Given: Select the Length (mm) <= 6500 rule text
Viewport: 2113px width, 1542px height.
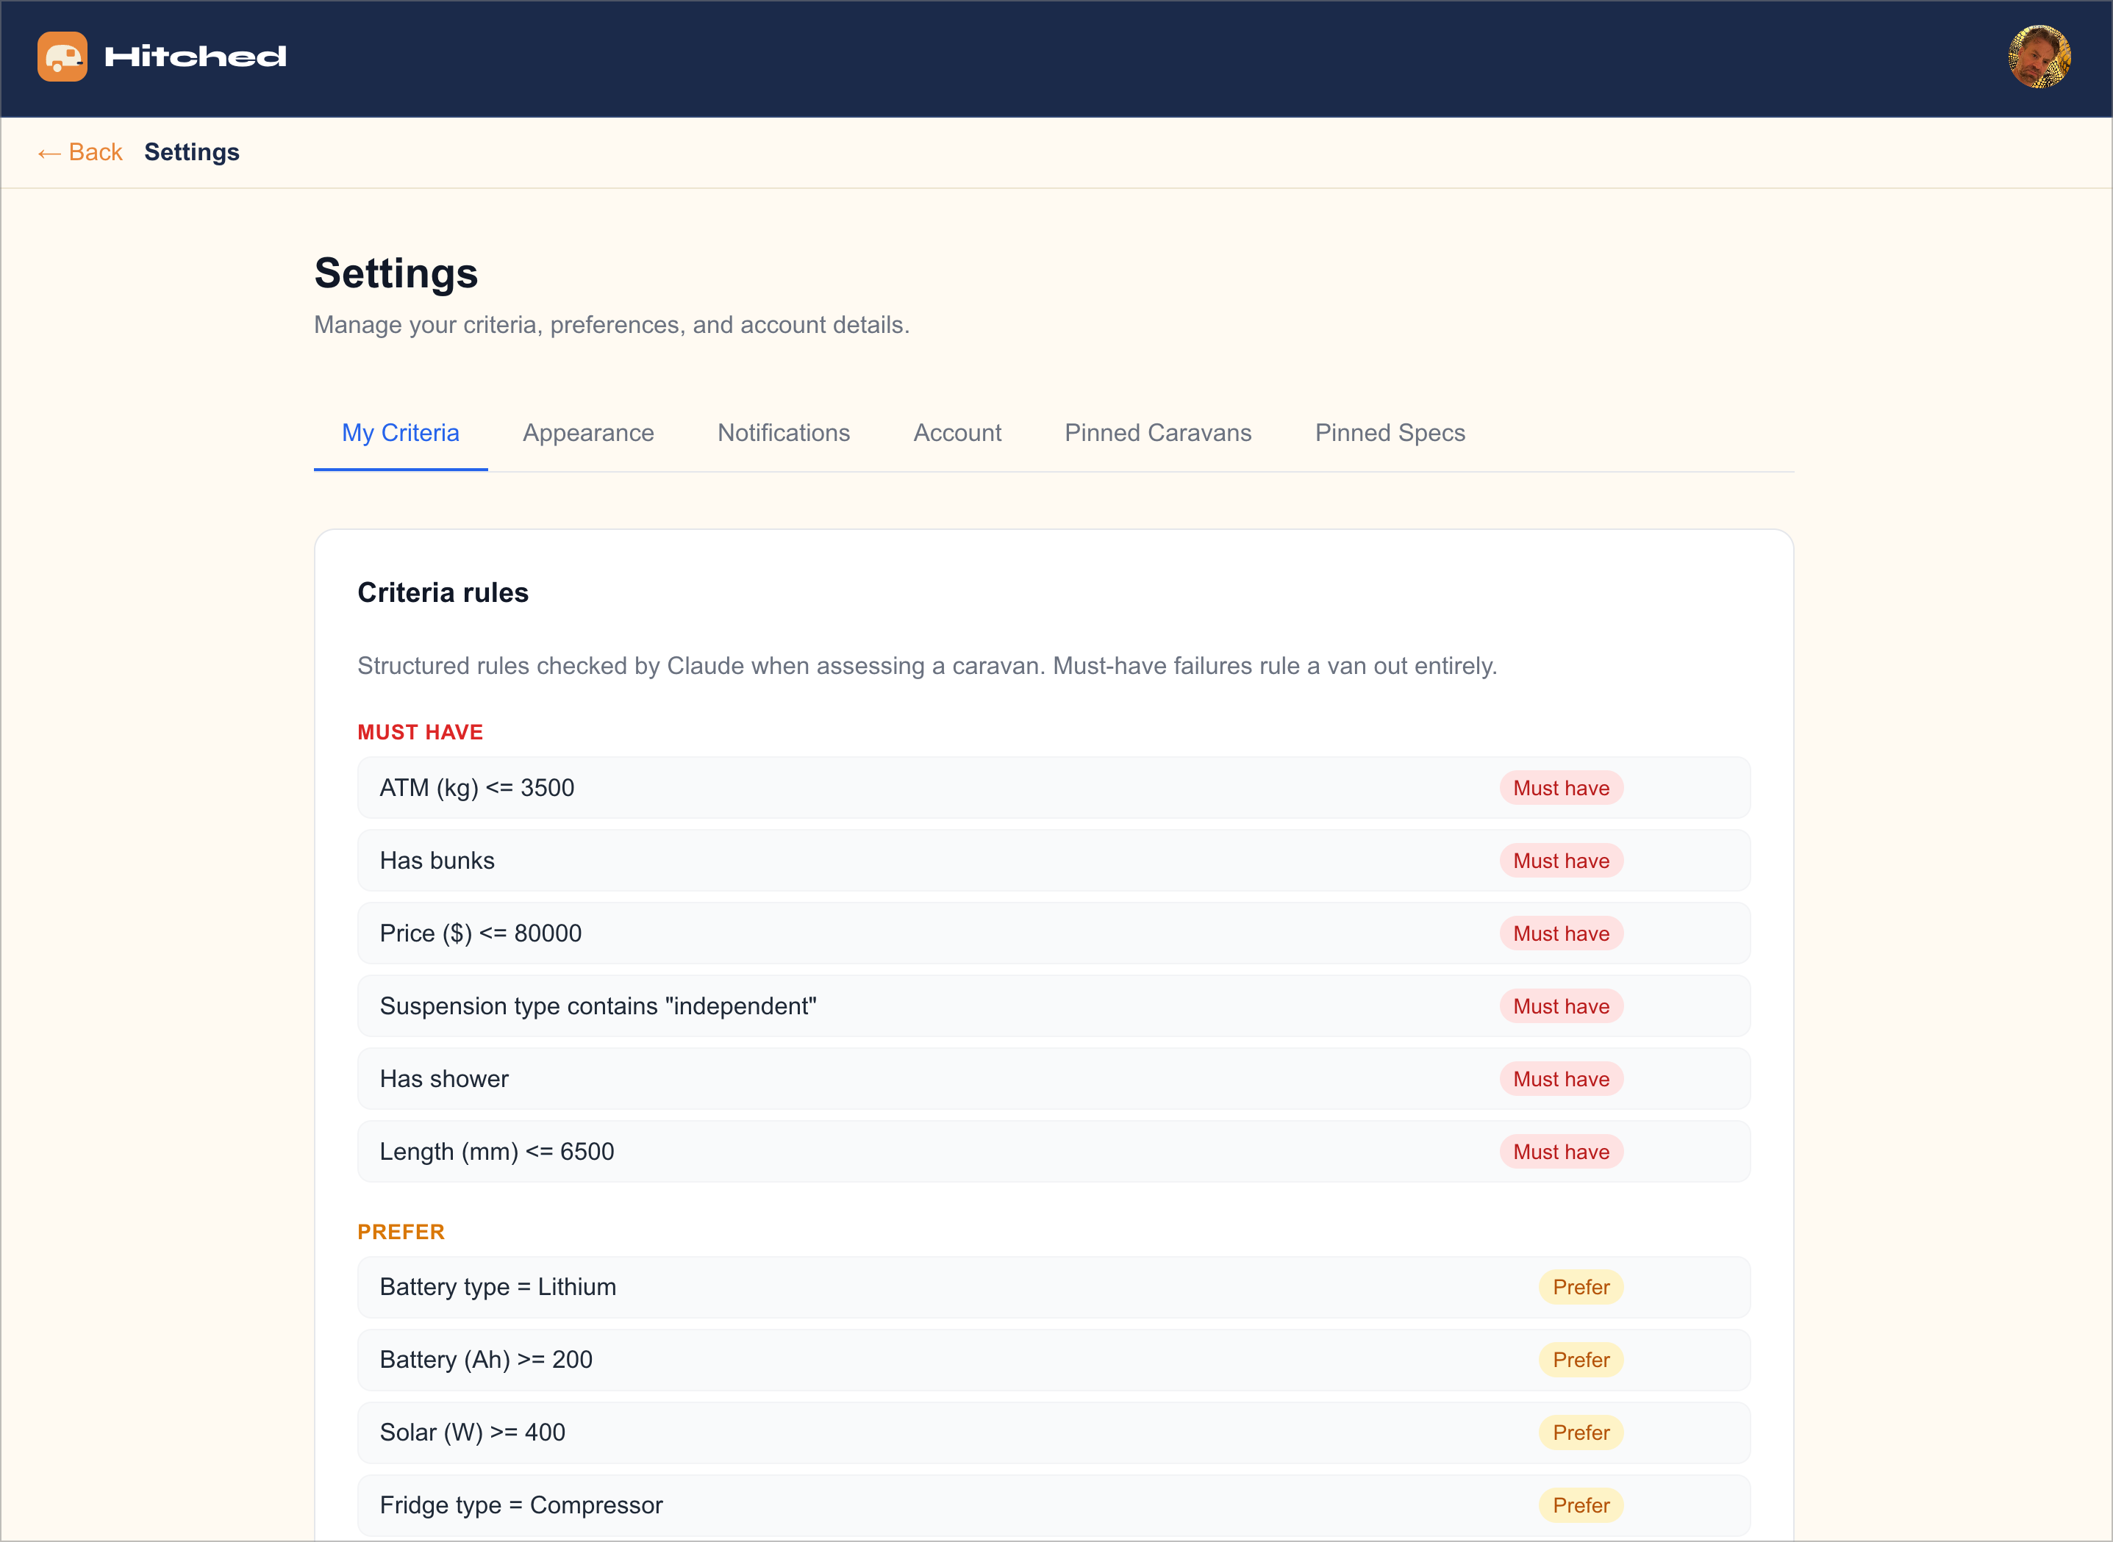Looking at the screenshot, I should point(497,1152).
